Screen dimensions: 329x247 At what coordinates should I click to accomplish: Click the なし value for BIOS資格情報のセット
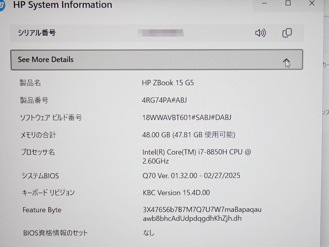point(149,233)
